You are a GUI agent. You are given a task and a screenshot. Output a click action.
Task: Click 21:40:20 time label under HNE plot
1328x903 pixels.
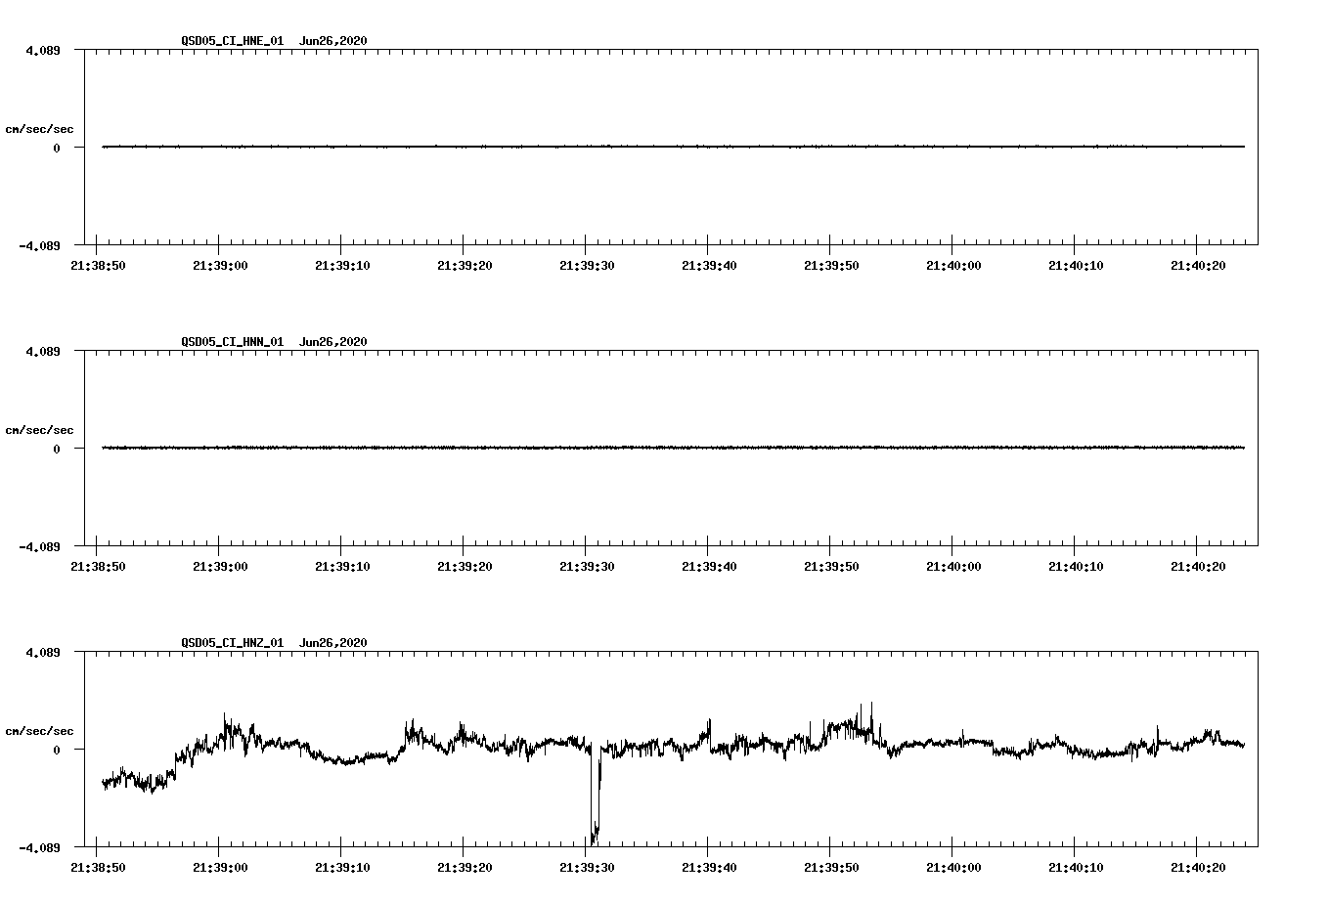(x=1198, y=266)
